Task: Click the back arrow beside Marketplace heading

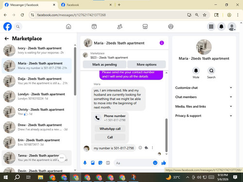Action: [x=7, y=38]
